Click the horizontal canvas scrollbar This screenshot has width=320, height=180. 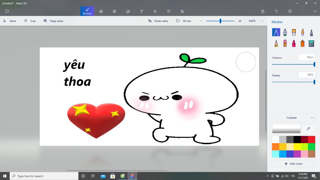pos(117,170)
